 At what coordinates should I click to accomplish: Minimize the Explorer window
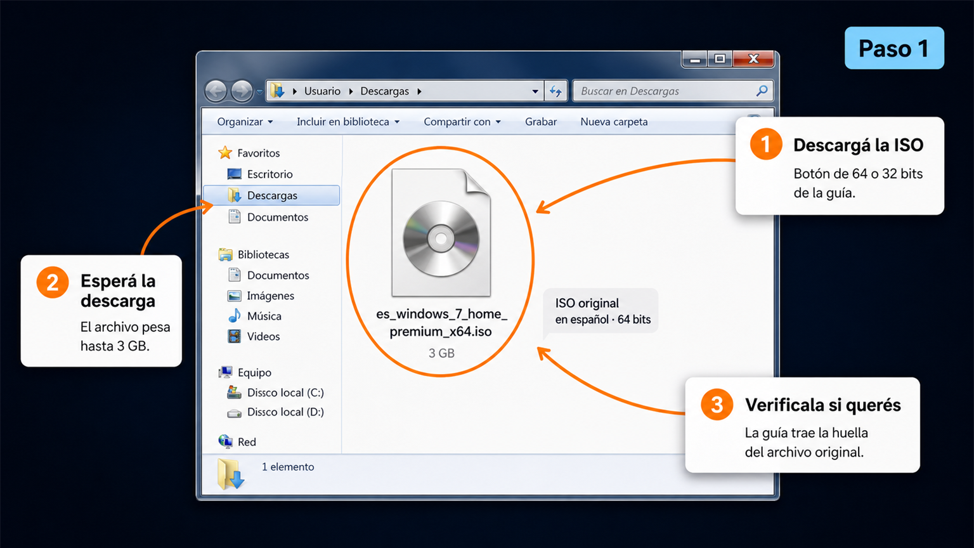(695, 59)
